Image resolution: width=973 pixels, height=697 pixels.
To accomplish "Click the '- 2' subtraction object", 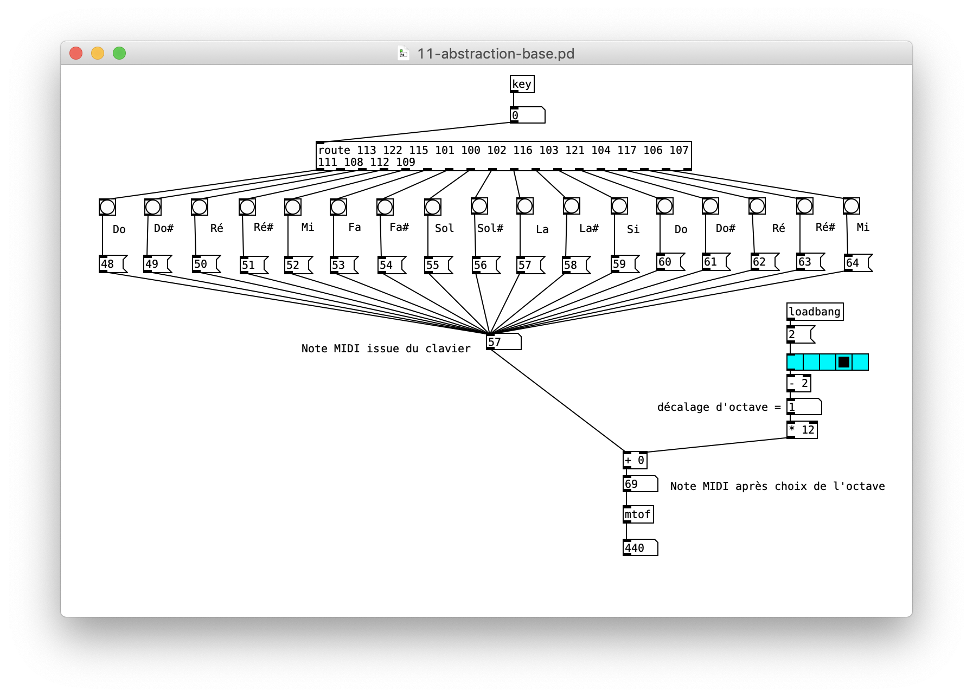I will pos(799,383).
